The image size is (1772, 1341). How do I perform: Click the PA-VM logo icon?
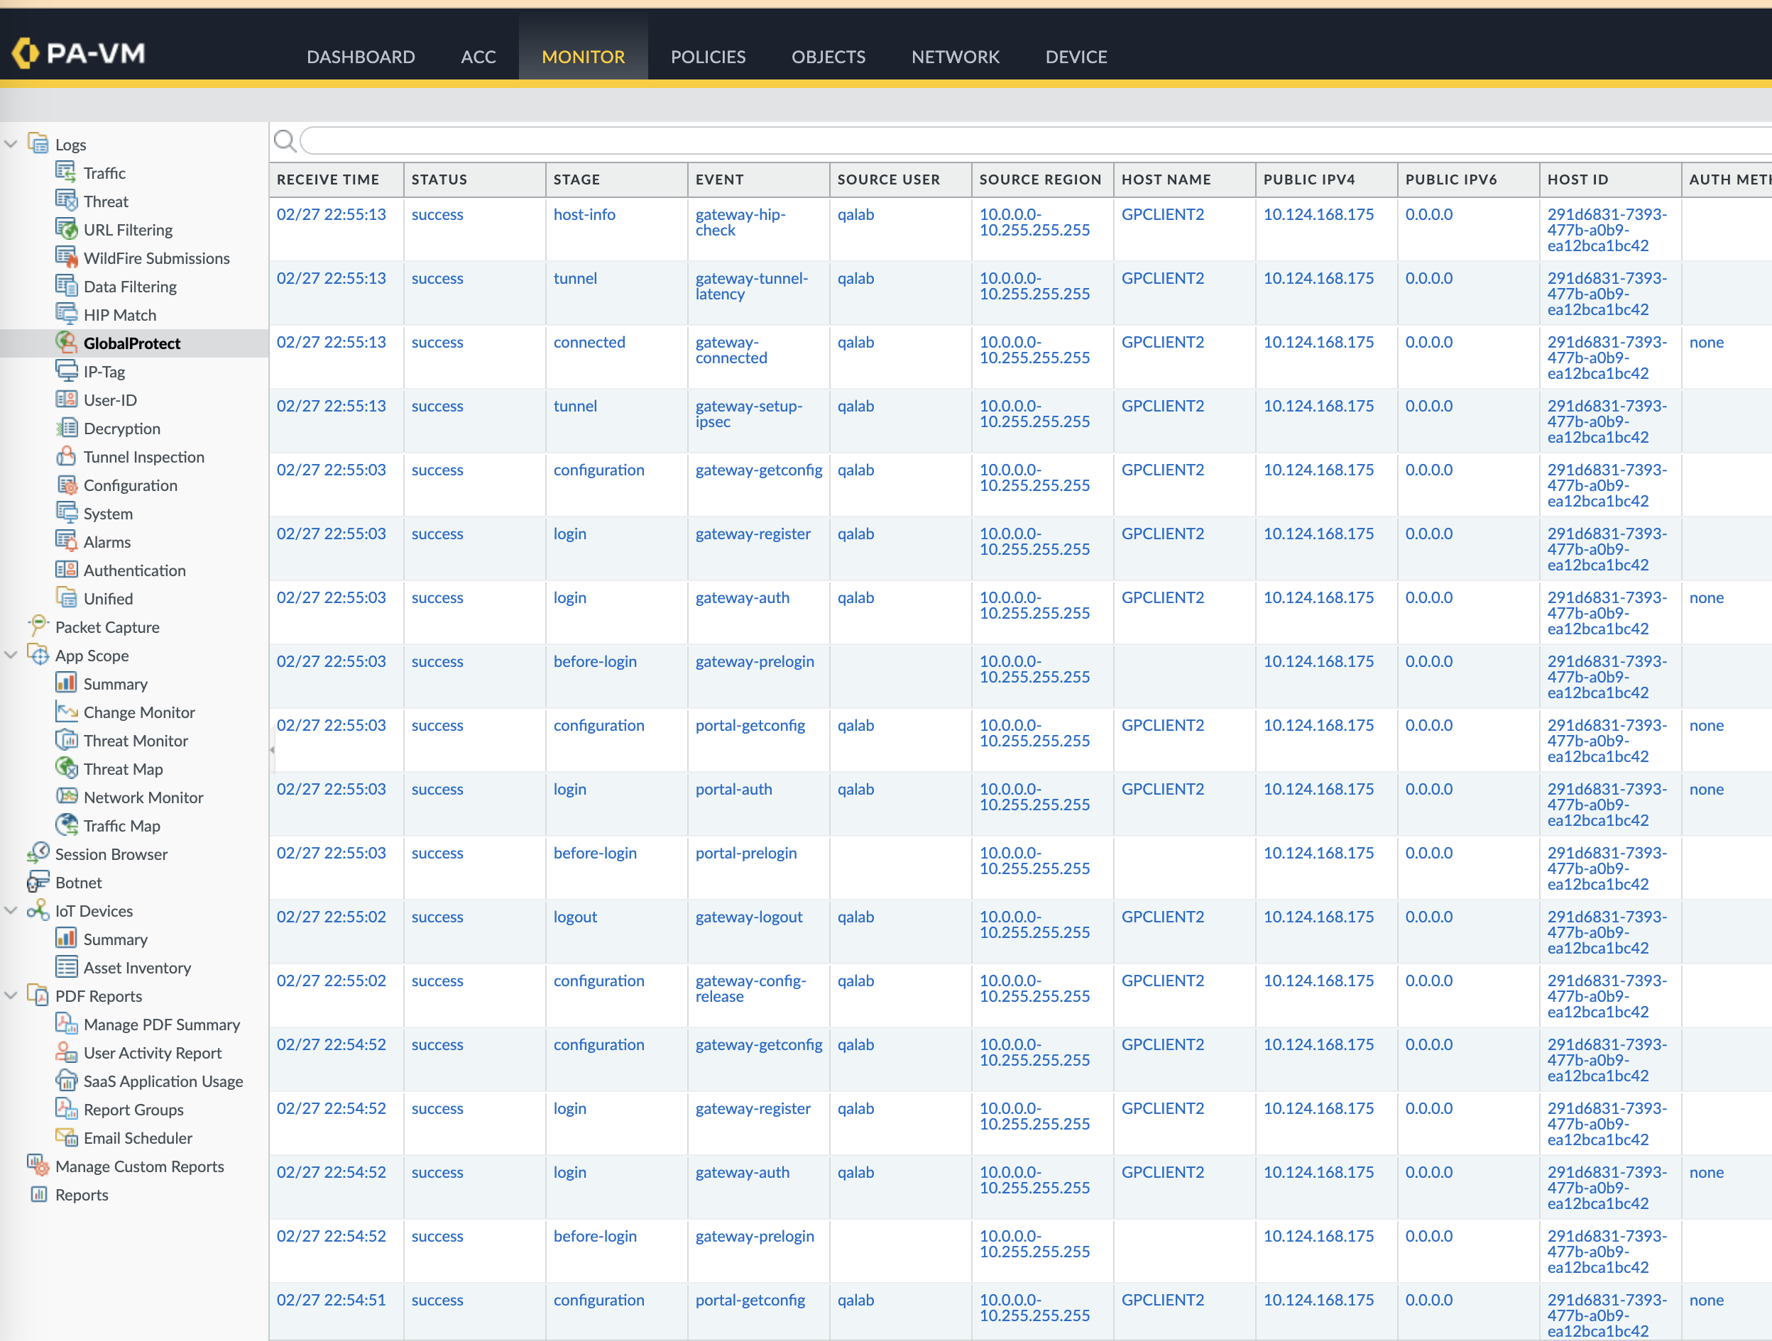click(x=26, y=54)
